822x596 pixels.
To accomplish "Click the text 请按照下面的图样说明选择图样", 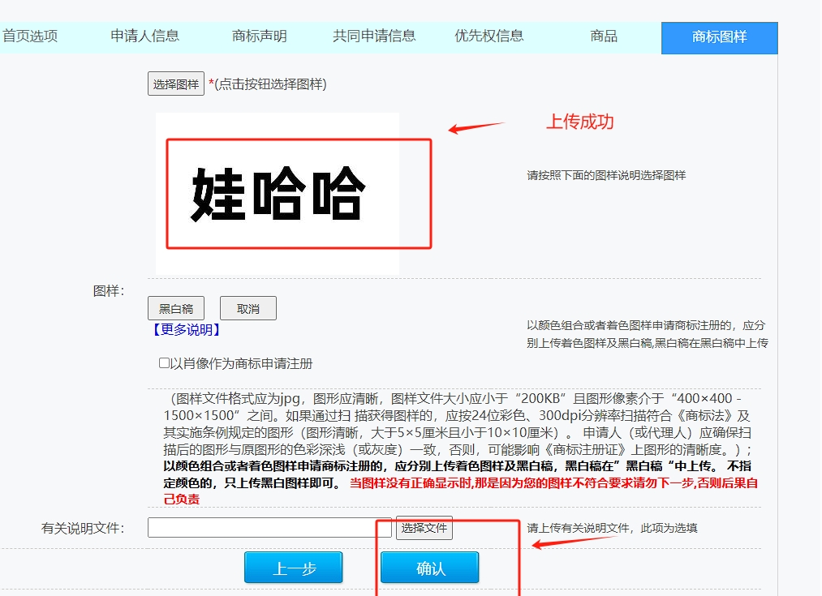I will pyautogui.click(x=606, y=175).
